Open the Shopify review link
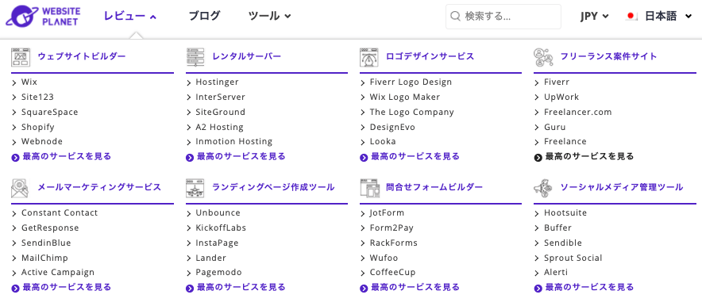 pyautogui.click(x=37, y=127)
